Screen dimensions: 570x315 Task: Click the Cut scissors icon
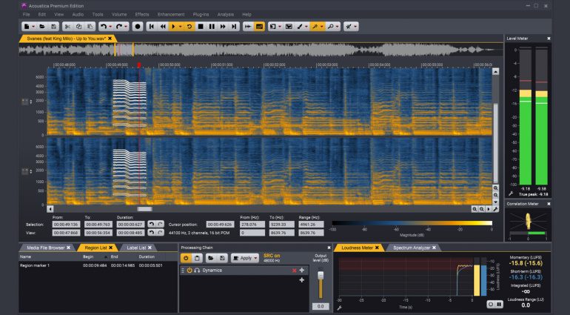(67, 27)
